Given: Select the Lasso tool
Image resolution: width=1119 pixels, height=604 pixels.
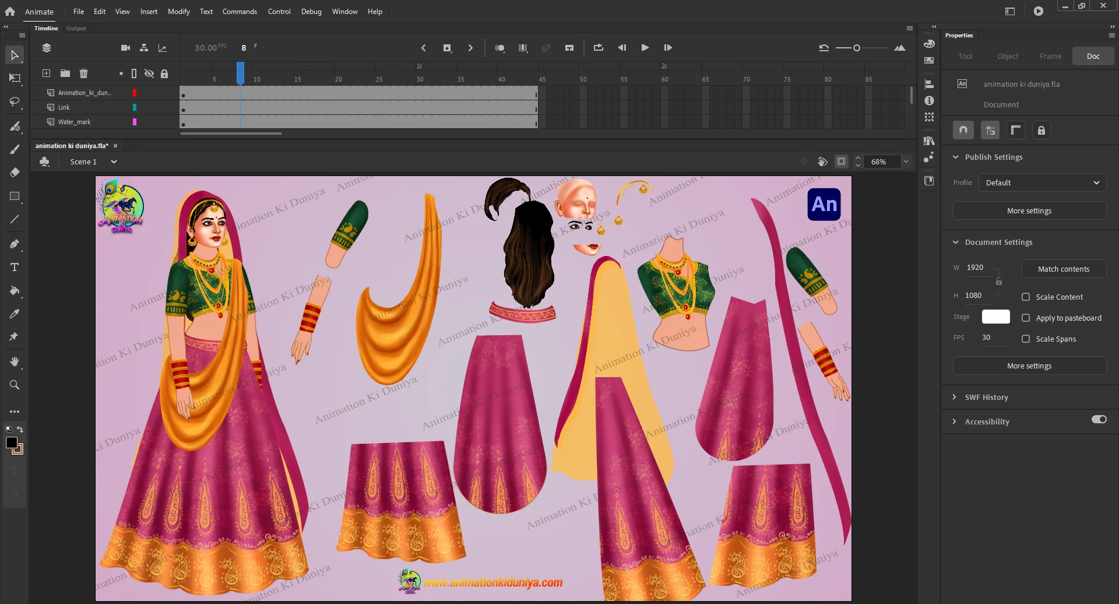Looking at the screenshot, I should (15, 102).
